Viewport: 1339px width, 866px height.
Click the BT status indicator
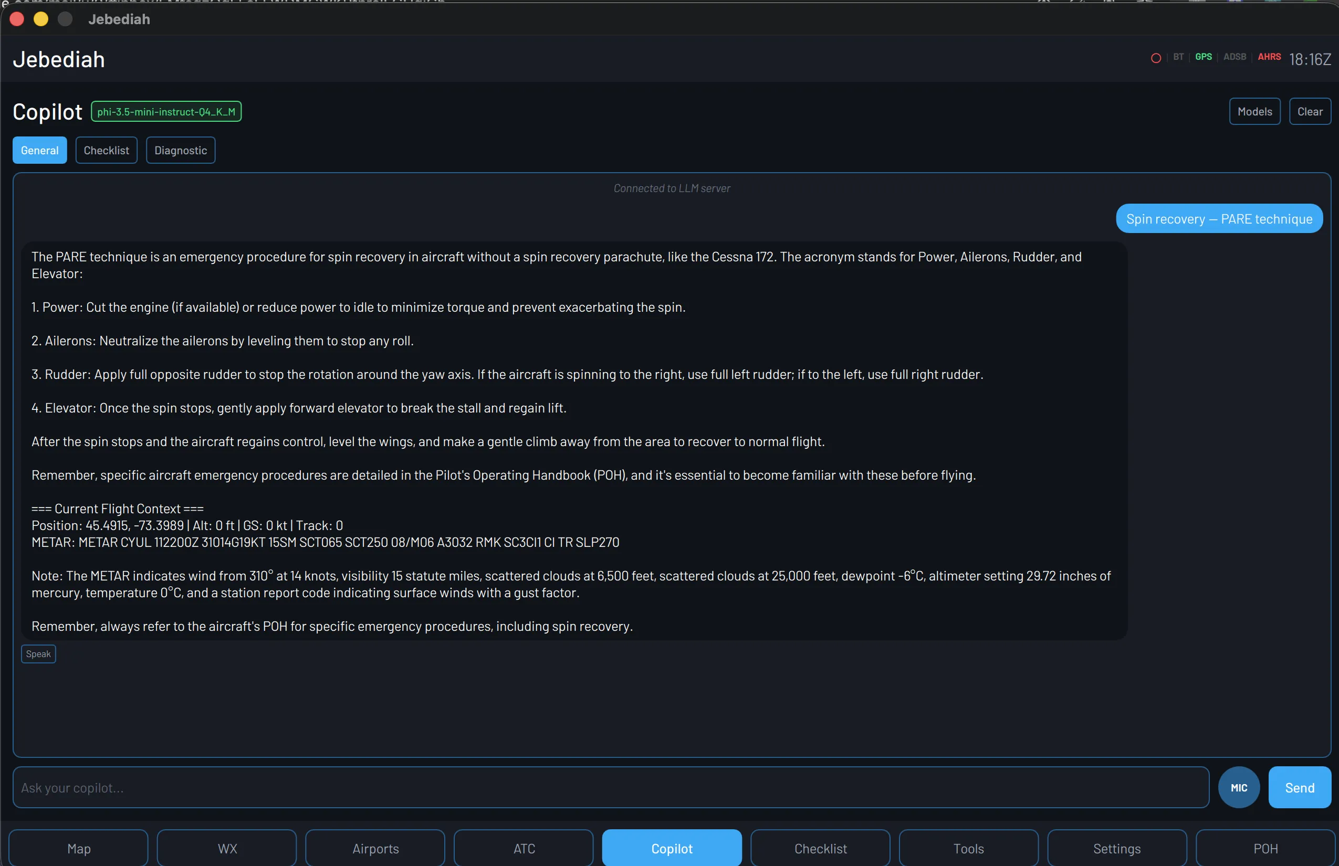[x=1178, y=57]
